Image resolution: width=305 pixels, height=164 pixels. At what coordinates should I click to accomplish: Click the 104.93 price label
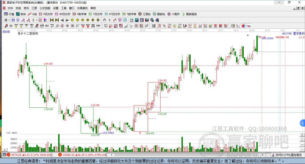150,133
